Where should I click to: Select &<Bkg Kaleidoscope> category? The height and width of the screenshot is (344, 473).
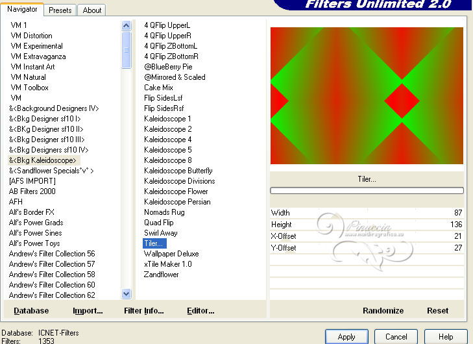43,160
